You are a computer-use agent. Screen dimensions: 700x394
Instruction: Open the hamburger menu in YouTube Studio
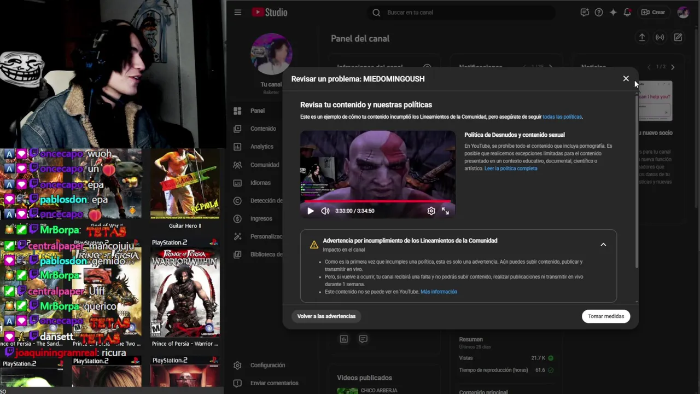click(237, 12)
